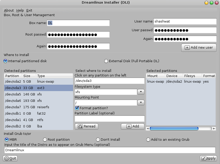Click the Quit button
The image size is (220, 164).
tap(10, 158)
